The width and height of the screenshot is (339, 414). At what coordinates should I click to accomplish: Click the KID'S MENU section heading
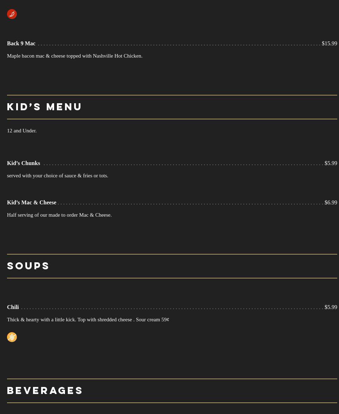point(44,107)
